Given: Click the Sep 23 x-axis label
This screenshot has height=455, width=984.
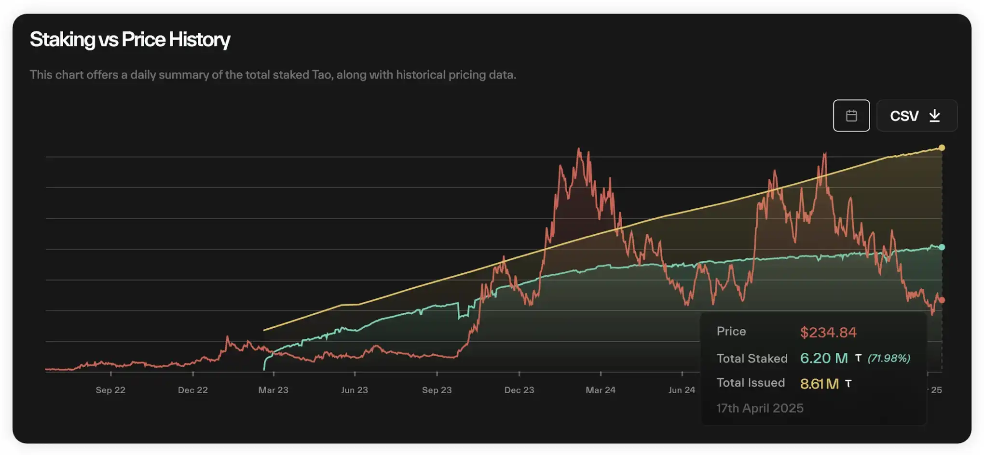Looking at the screenshot, I should 437,390.
